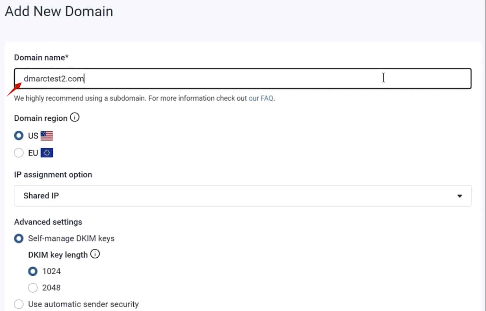Choose Self-manage DKIM keys option
486x311 pixels.
click(19, 238)
